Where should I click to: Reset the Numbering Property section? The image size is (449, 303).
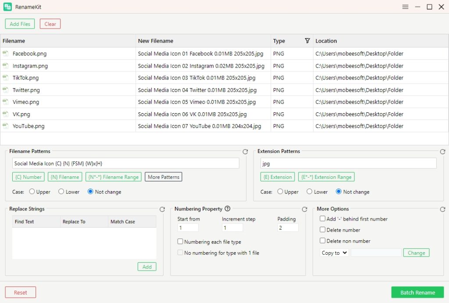pos(305,210)
